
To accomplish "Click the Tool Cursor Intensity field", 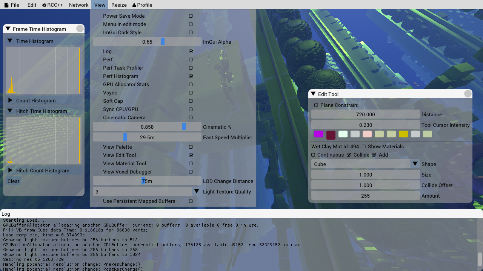I will pyautogui.click(x=366, y=125).
